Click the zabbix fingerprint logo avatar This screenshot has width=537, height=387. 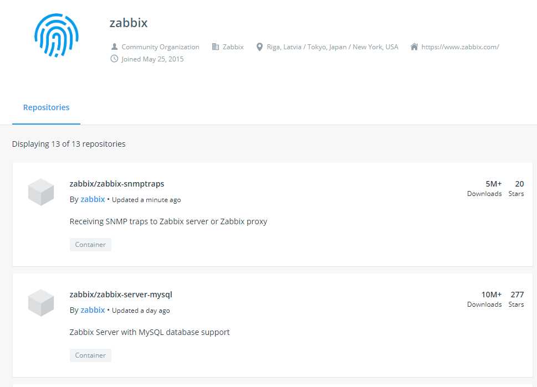point(57,35)
